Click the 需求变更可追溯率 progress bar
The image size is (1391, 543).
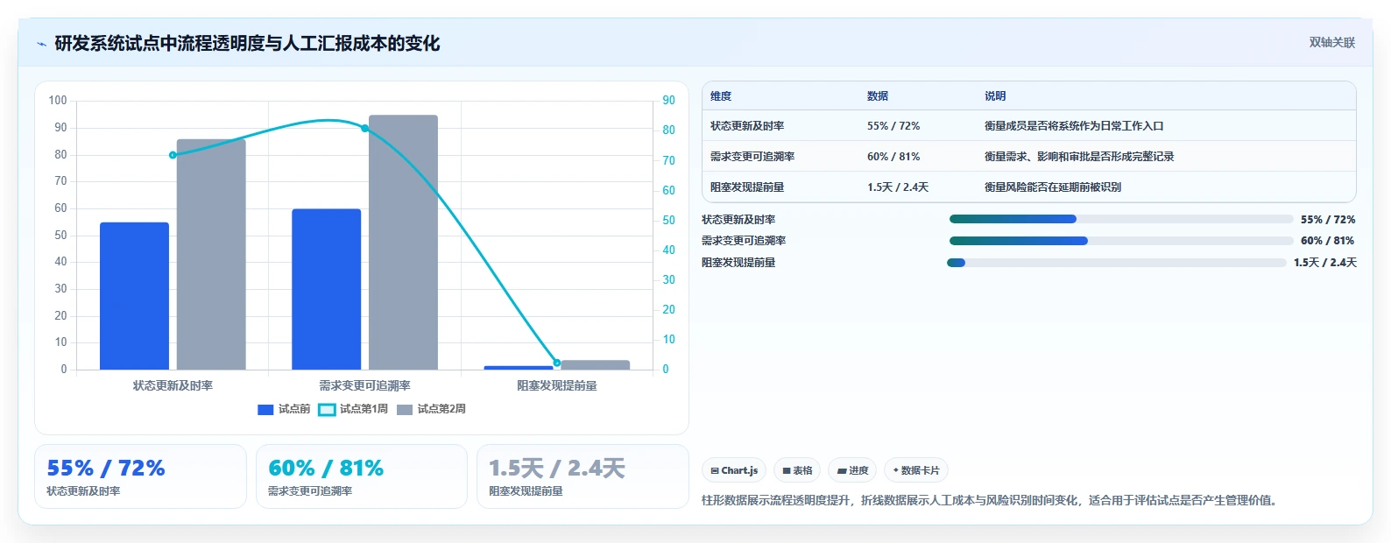[x=1121, y=241]
